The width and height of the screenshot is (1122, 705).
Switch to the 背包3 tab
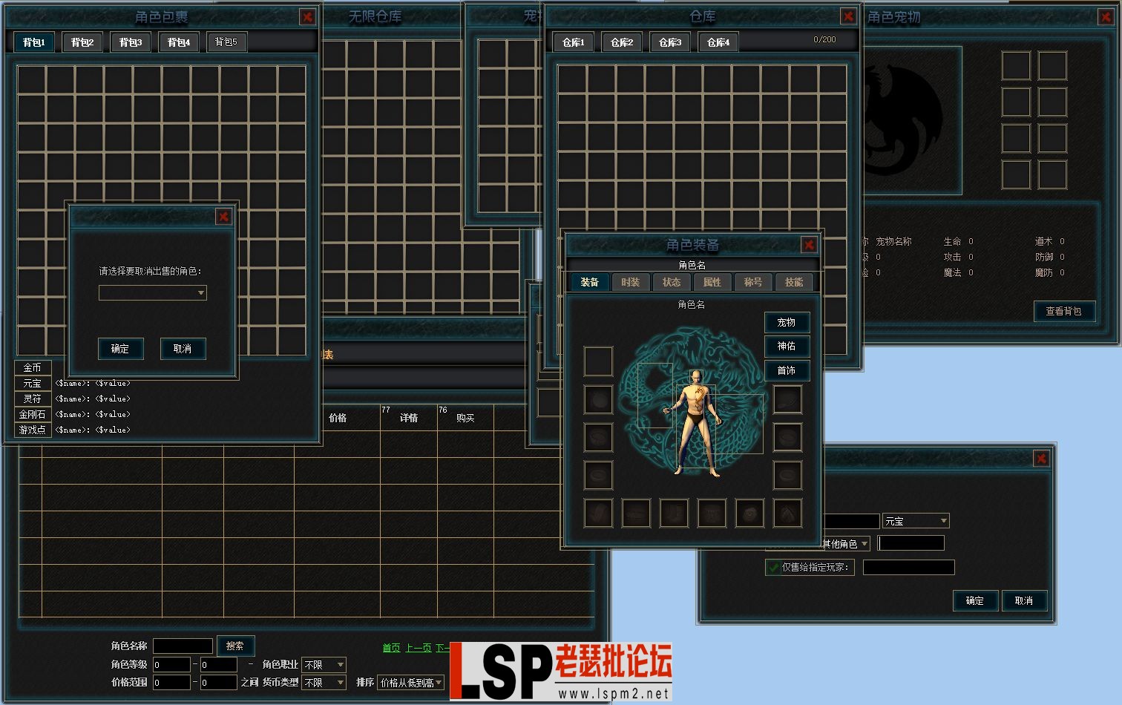131,42
